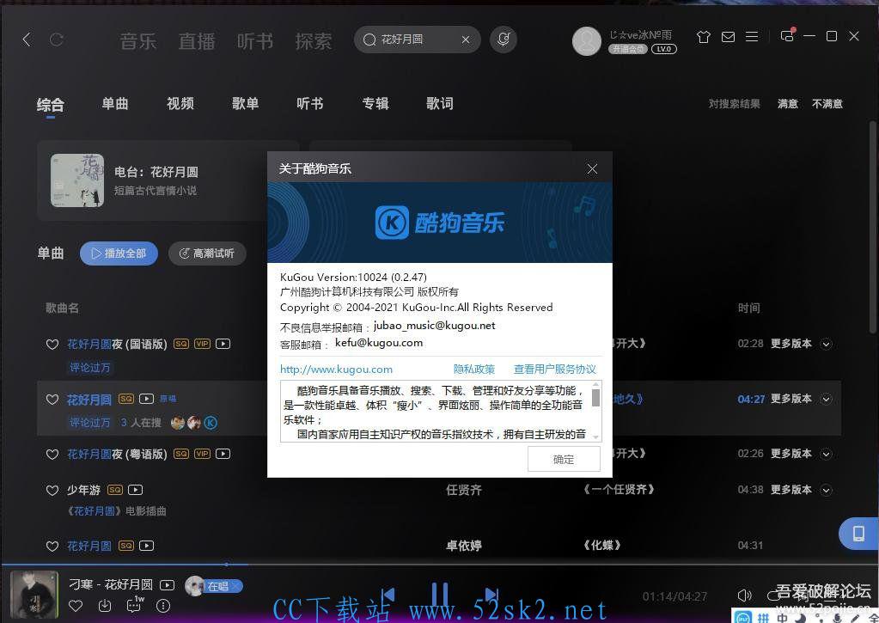
Task: Favorite 花好月圆夜 (国语版) with heart
Action: click(52, 345)
